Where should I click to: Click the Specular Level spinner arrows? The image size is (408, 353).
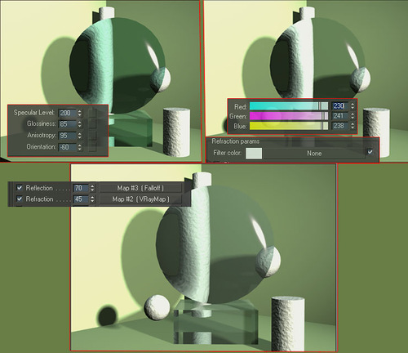point(80,113)
